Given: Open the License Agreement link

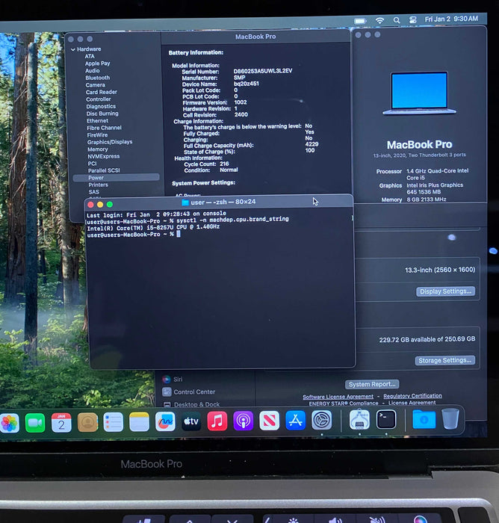Looking at the screenshot, I should (412, 403).
